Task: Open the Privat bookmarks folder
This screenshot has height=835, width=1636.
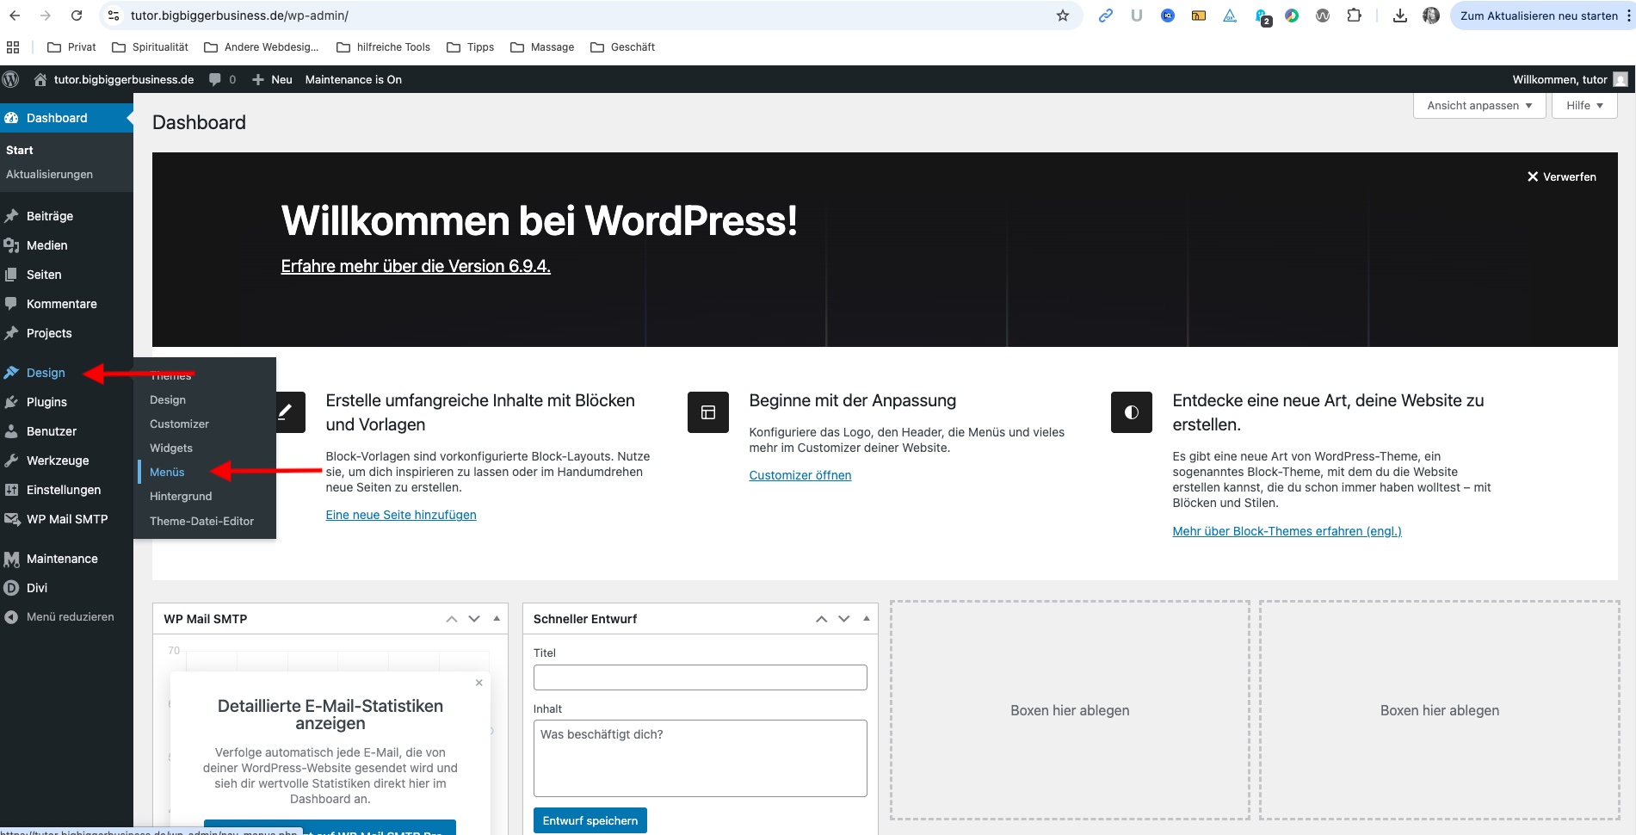Action: tap(71, 47)
